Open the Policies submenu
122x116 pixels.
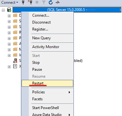[47, 92]
